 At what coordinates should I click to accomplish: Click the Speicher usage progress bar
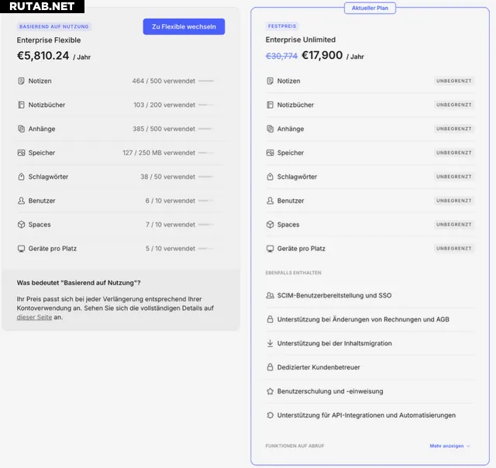coord(206,153)
